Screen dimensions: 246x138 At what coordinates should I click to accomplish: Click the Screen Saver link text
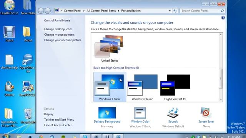click(x=206, y=122)
